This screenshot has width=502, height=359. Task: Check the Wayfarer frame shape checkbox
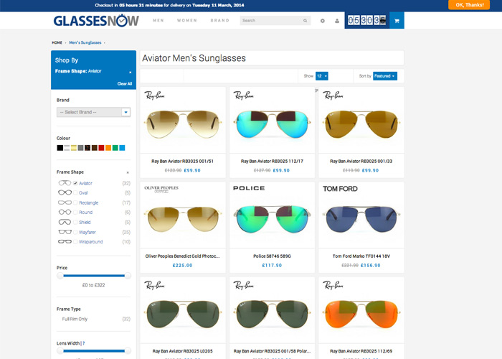pyautogui.click(x=75, y=233)
